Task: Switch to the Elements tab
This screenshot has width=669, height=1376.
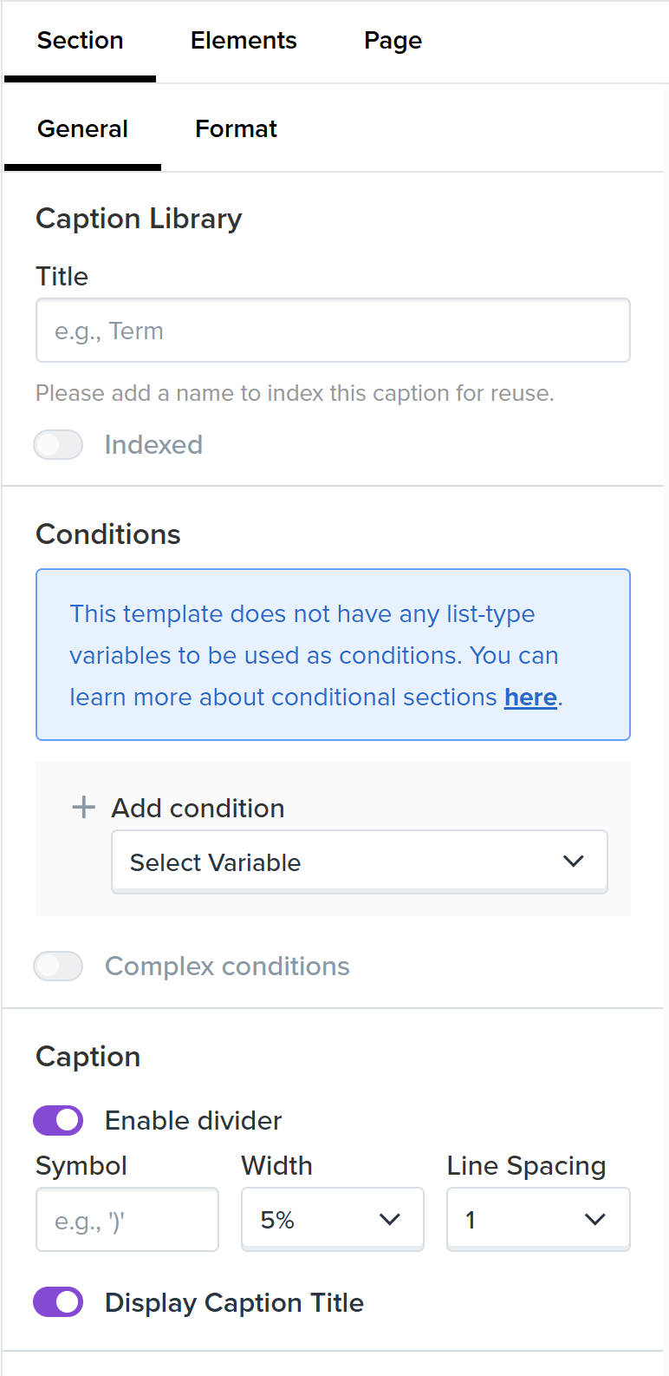Action: tap(244, 41)
